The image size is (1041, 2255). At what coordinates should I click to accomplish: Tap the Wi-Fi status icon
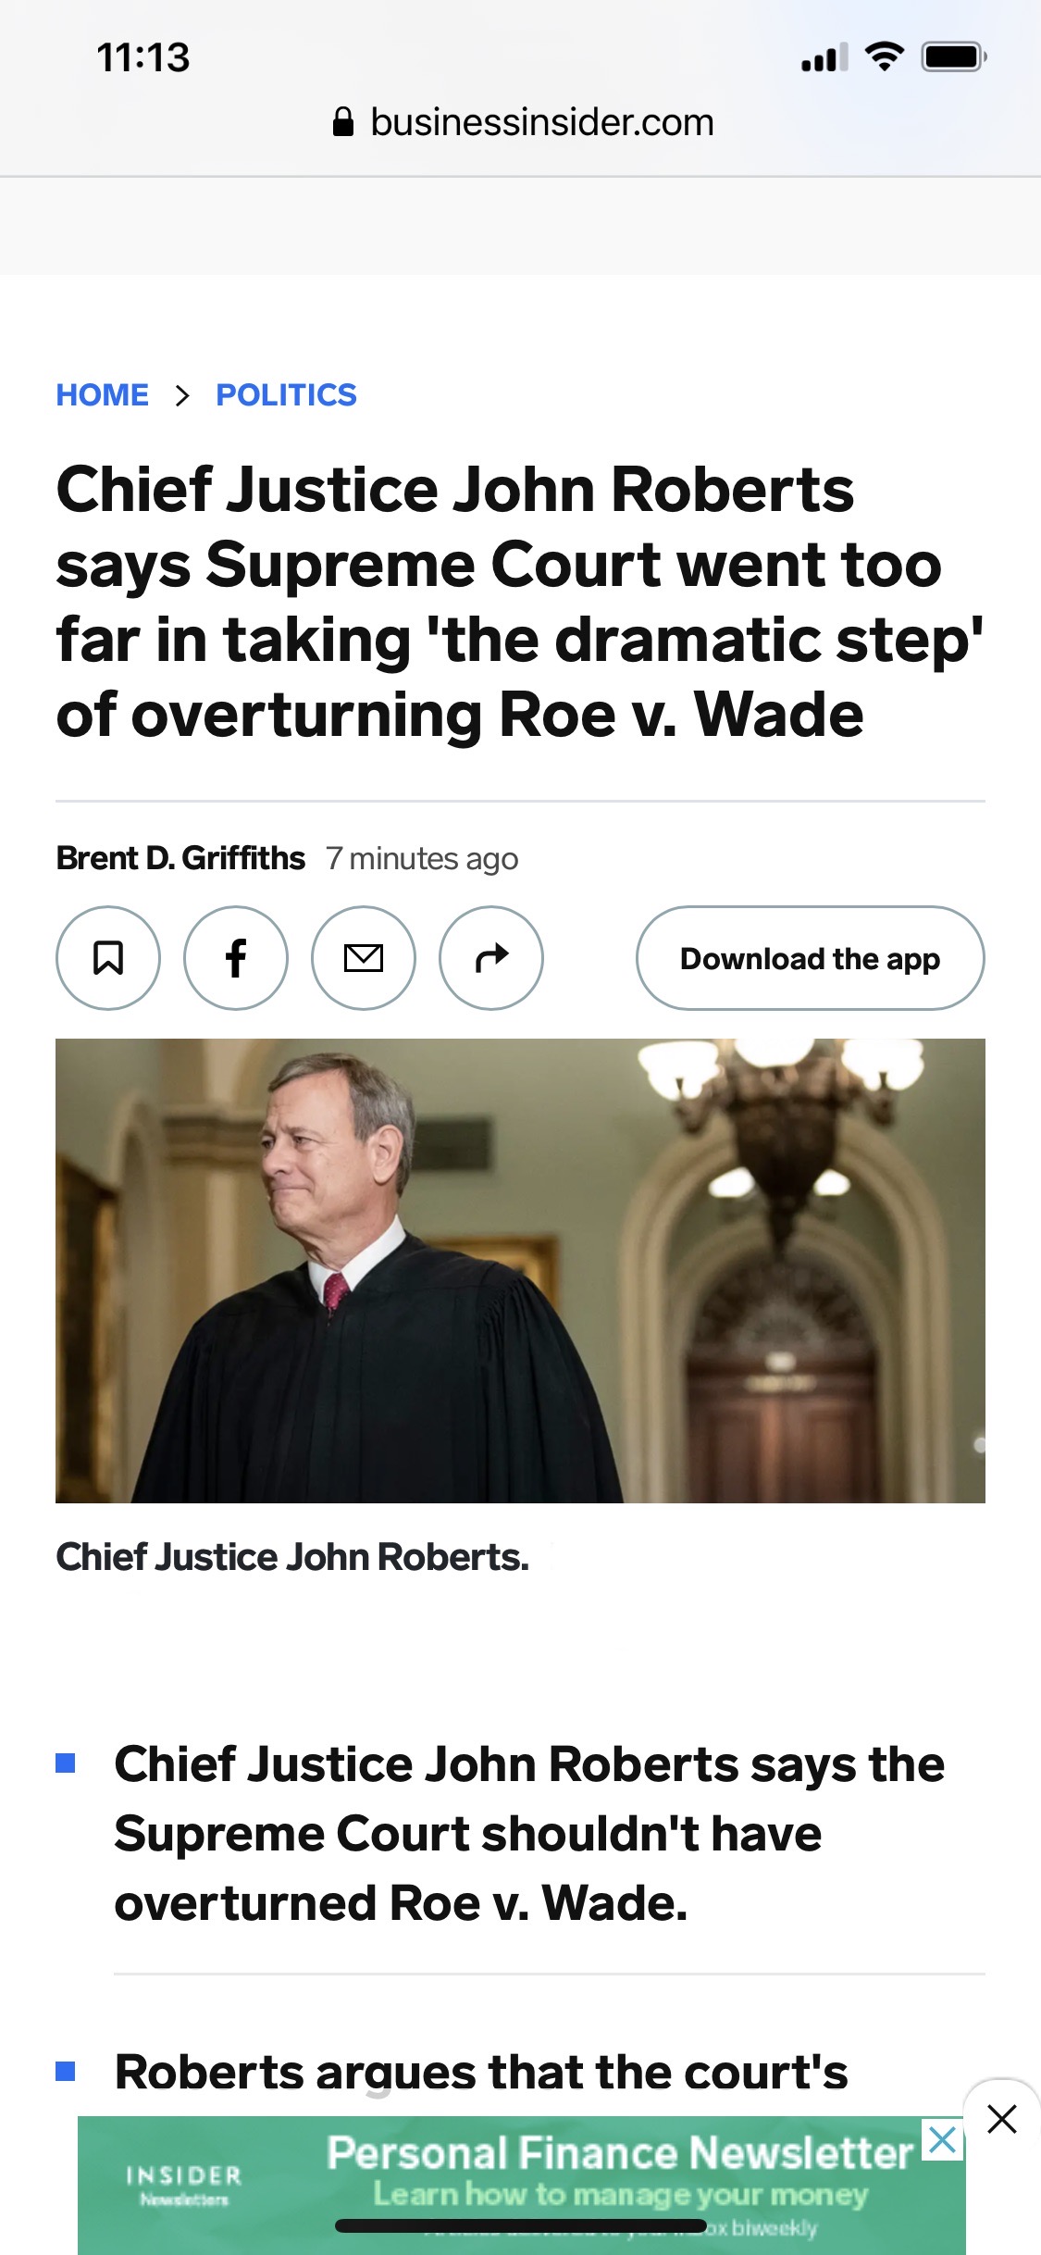[x=885, y=57]
